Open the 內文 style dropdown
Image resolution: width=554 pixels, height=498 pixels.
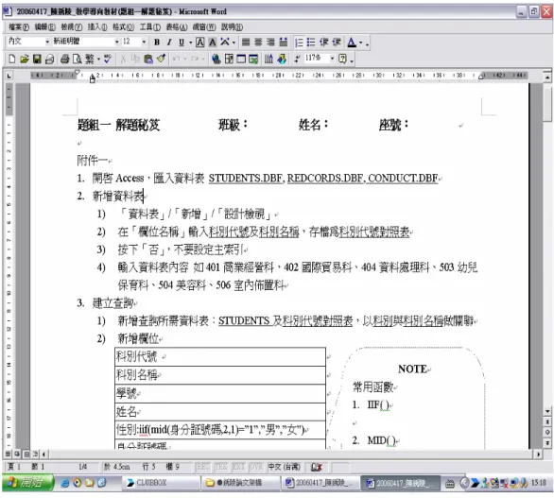(x=47, y=42)
